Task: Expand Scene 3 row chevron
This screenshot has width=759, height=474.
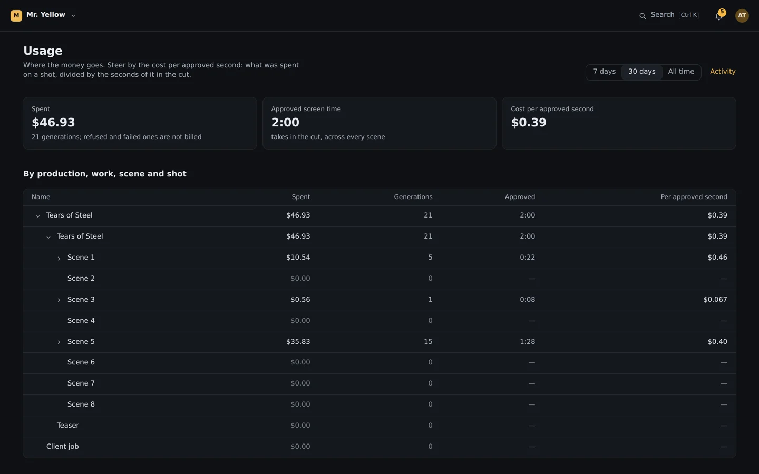Action: pyautogui.click(x=59, y=300)
